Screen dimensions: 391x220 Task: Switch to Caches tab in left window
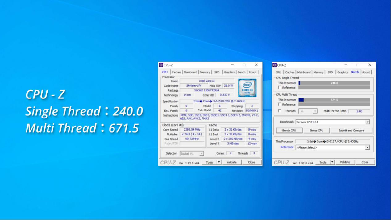tap(176, 72)
